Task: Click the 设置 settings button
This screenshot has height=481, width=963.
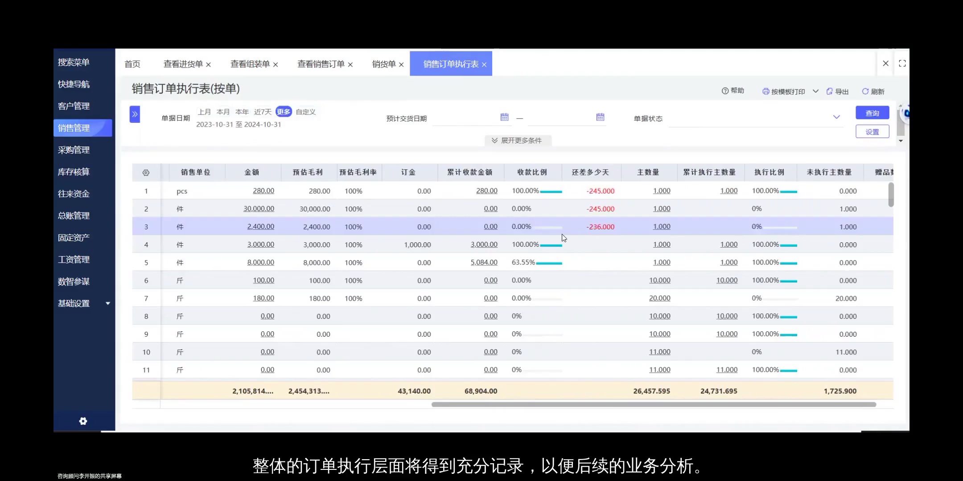Action: tap(872, 131)
